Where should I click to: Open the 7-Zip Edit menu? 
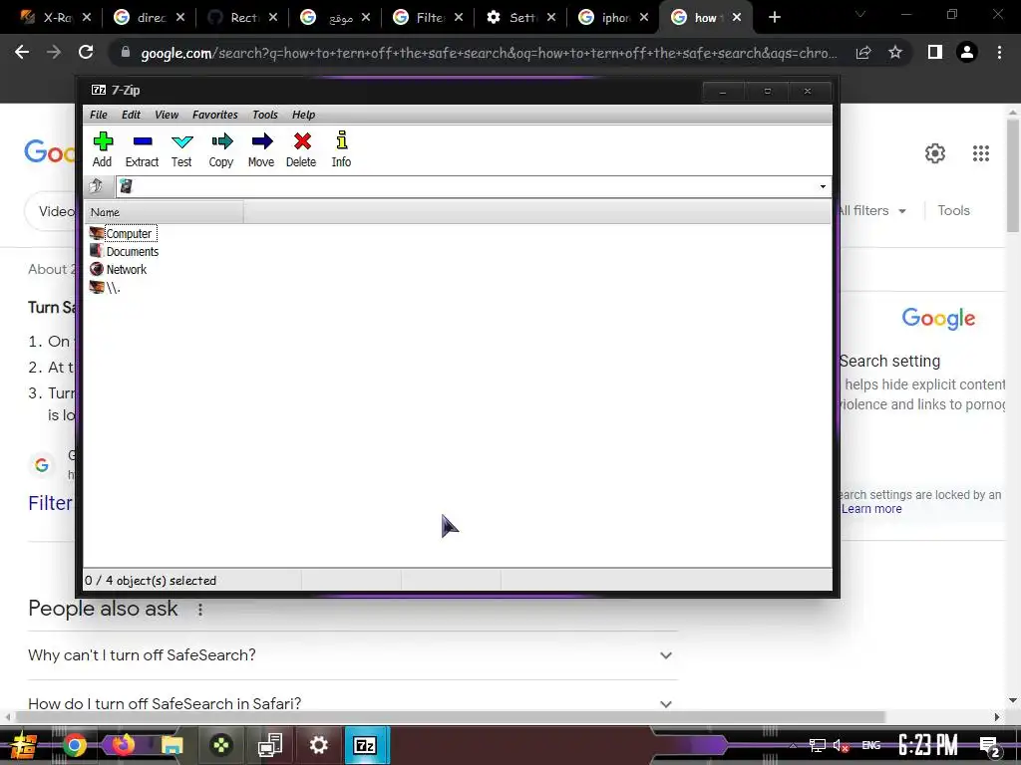131,115
